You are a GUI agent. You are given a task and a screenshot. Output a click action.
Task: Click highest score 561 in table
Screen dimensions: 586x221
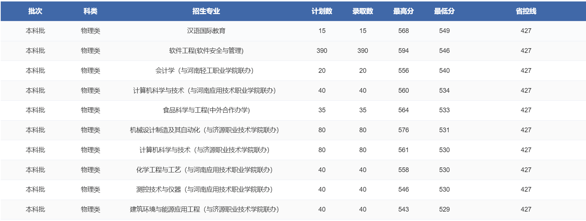(x=403, y=150)
